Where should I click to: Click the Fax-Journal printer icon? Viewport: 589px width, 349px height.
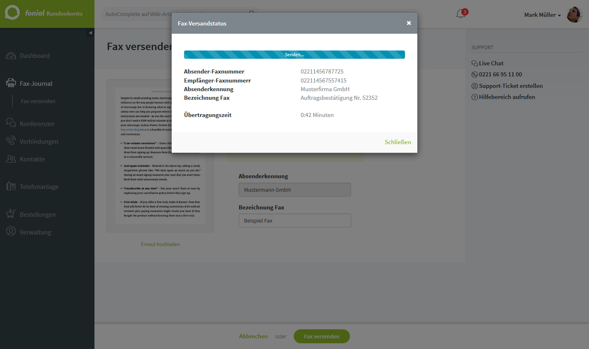(11, 83)
